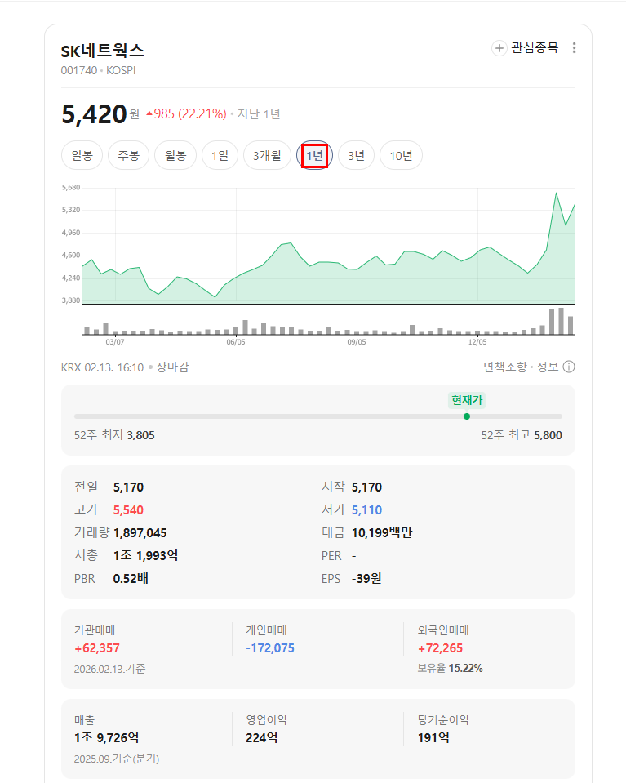Click the 외국인매매 value +72,265
626x783 pixels.
pos(440,648)
